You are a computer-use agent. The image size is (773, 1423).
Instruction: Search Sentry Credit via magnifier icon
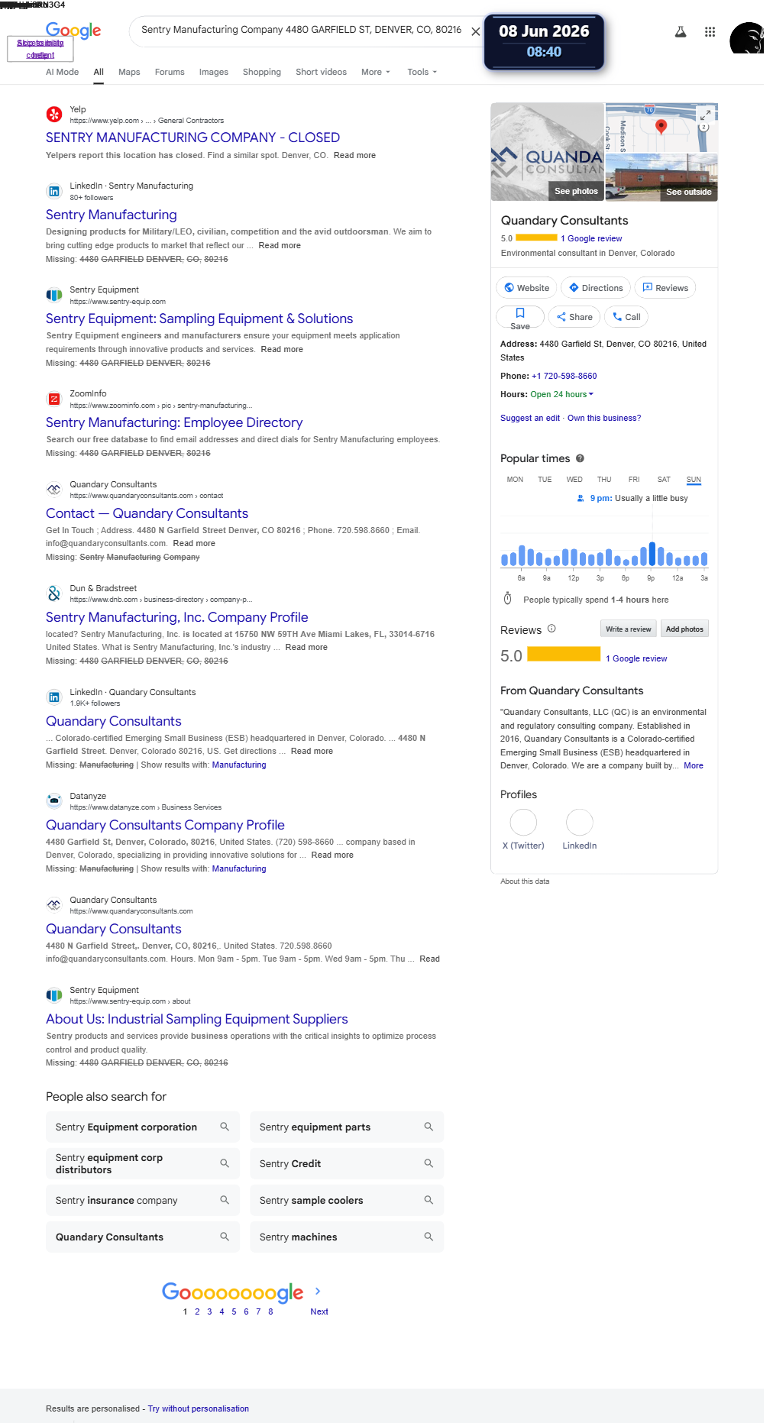pyautogui.click(x=429, y=1163)
